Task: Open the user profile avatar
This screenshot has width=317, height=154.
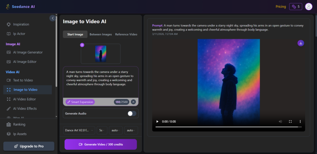Action: click(308, 6)
